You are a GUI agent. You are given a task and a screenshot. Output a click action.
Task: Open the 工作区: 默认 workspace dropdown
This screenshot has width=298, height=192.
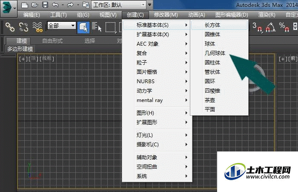click(x=119, y=5)
